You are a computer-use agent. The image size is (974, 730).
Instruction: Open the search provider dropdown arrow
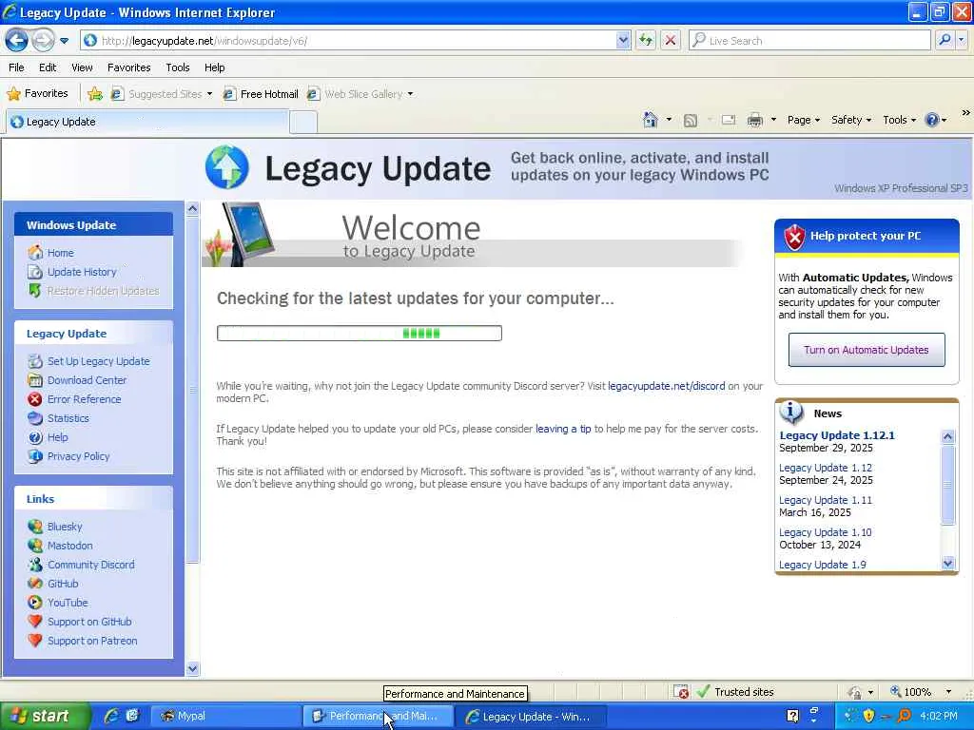962,40
